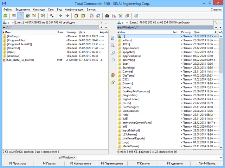225x168 pixels.
Task: Open the right panel drive dropdown
Action: [x=122, y=22]
